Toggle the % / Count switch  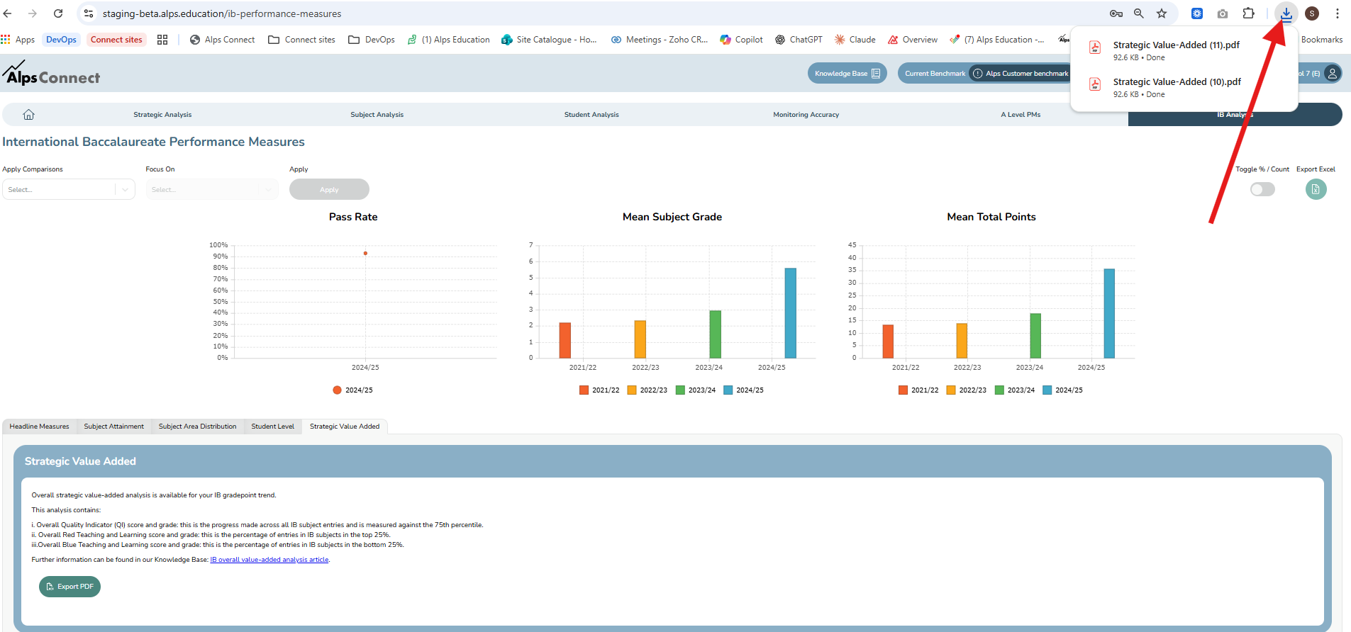[1262, 189]
